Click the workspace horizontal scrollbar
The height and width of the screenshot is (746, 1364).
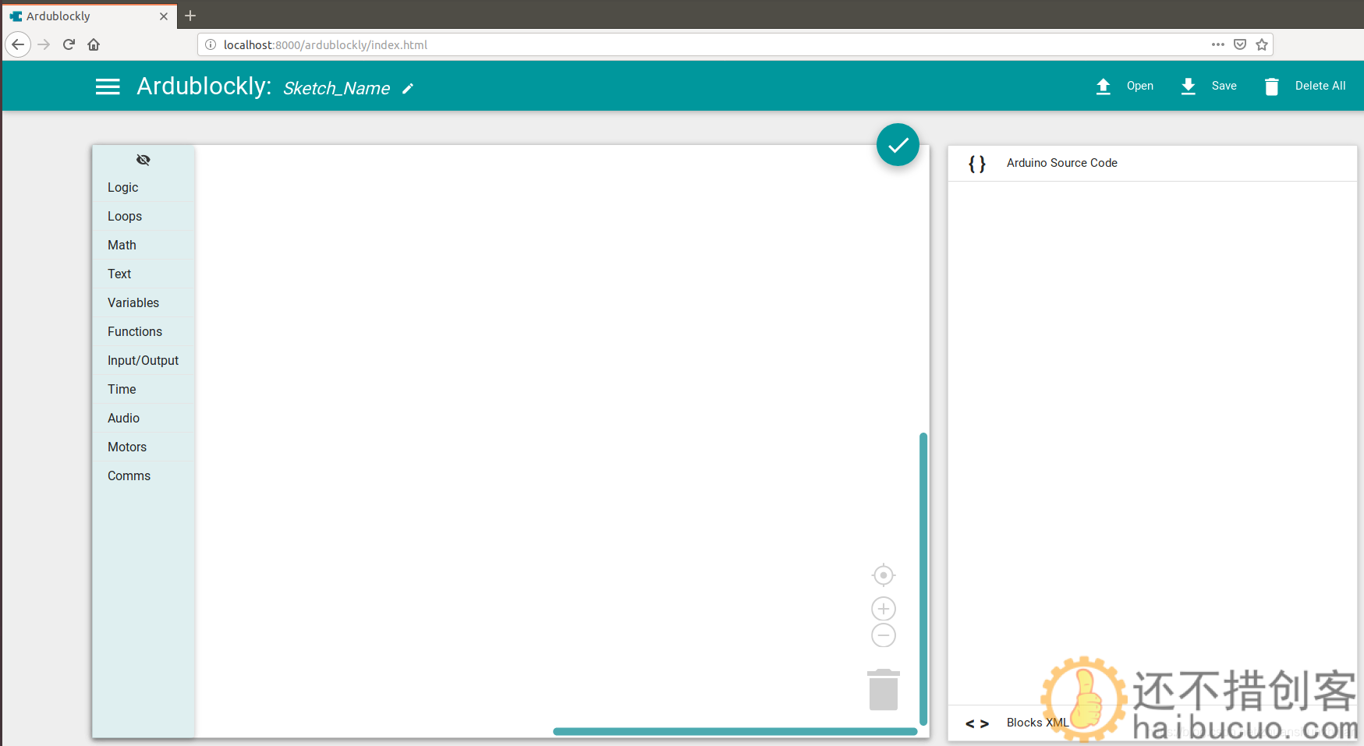click(735, 731)
